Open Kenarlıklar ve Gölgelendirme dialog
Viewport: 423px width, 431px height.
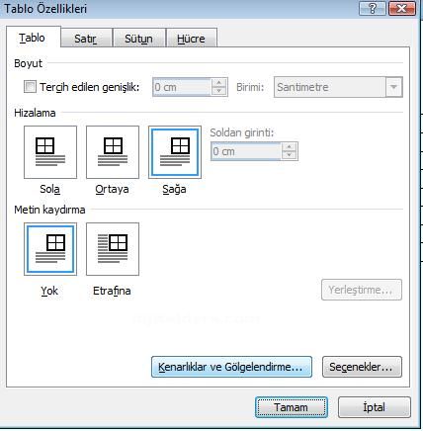(231, 367)
